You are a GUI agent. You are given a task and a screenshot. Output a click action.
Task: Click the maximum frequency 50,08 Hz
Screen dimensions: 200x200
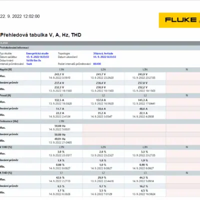coord(60,126)
